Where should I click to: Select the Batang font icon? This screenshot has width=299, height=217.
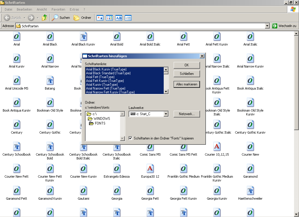[50, 80]
